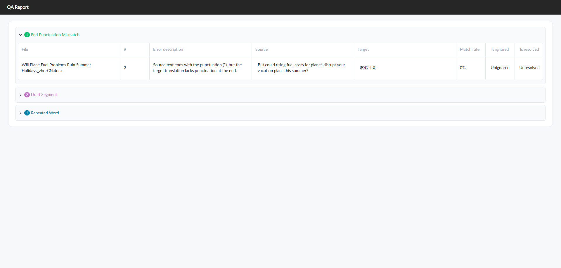Click the source sentence about rising fuel costs
The height and width of the screenshot is (268, 561).
[x=301, y=68]
